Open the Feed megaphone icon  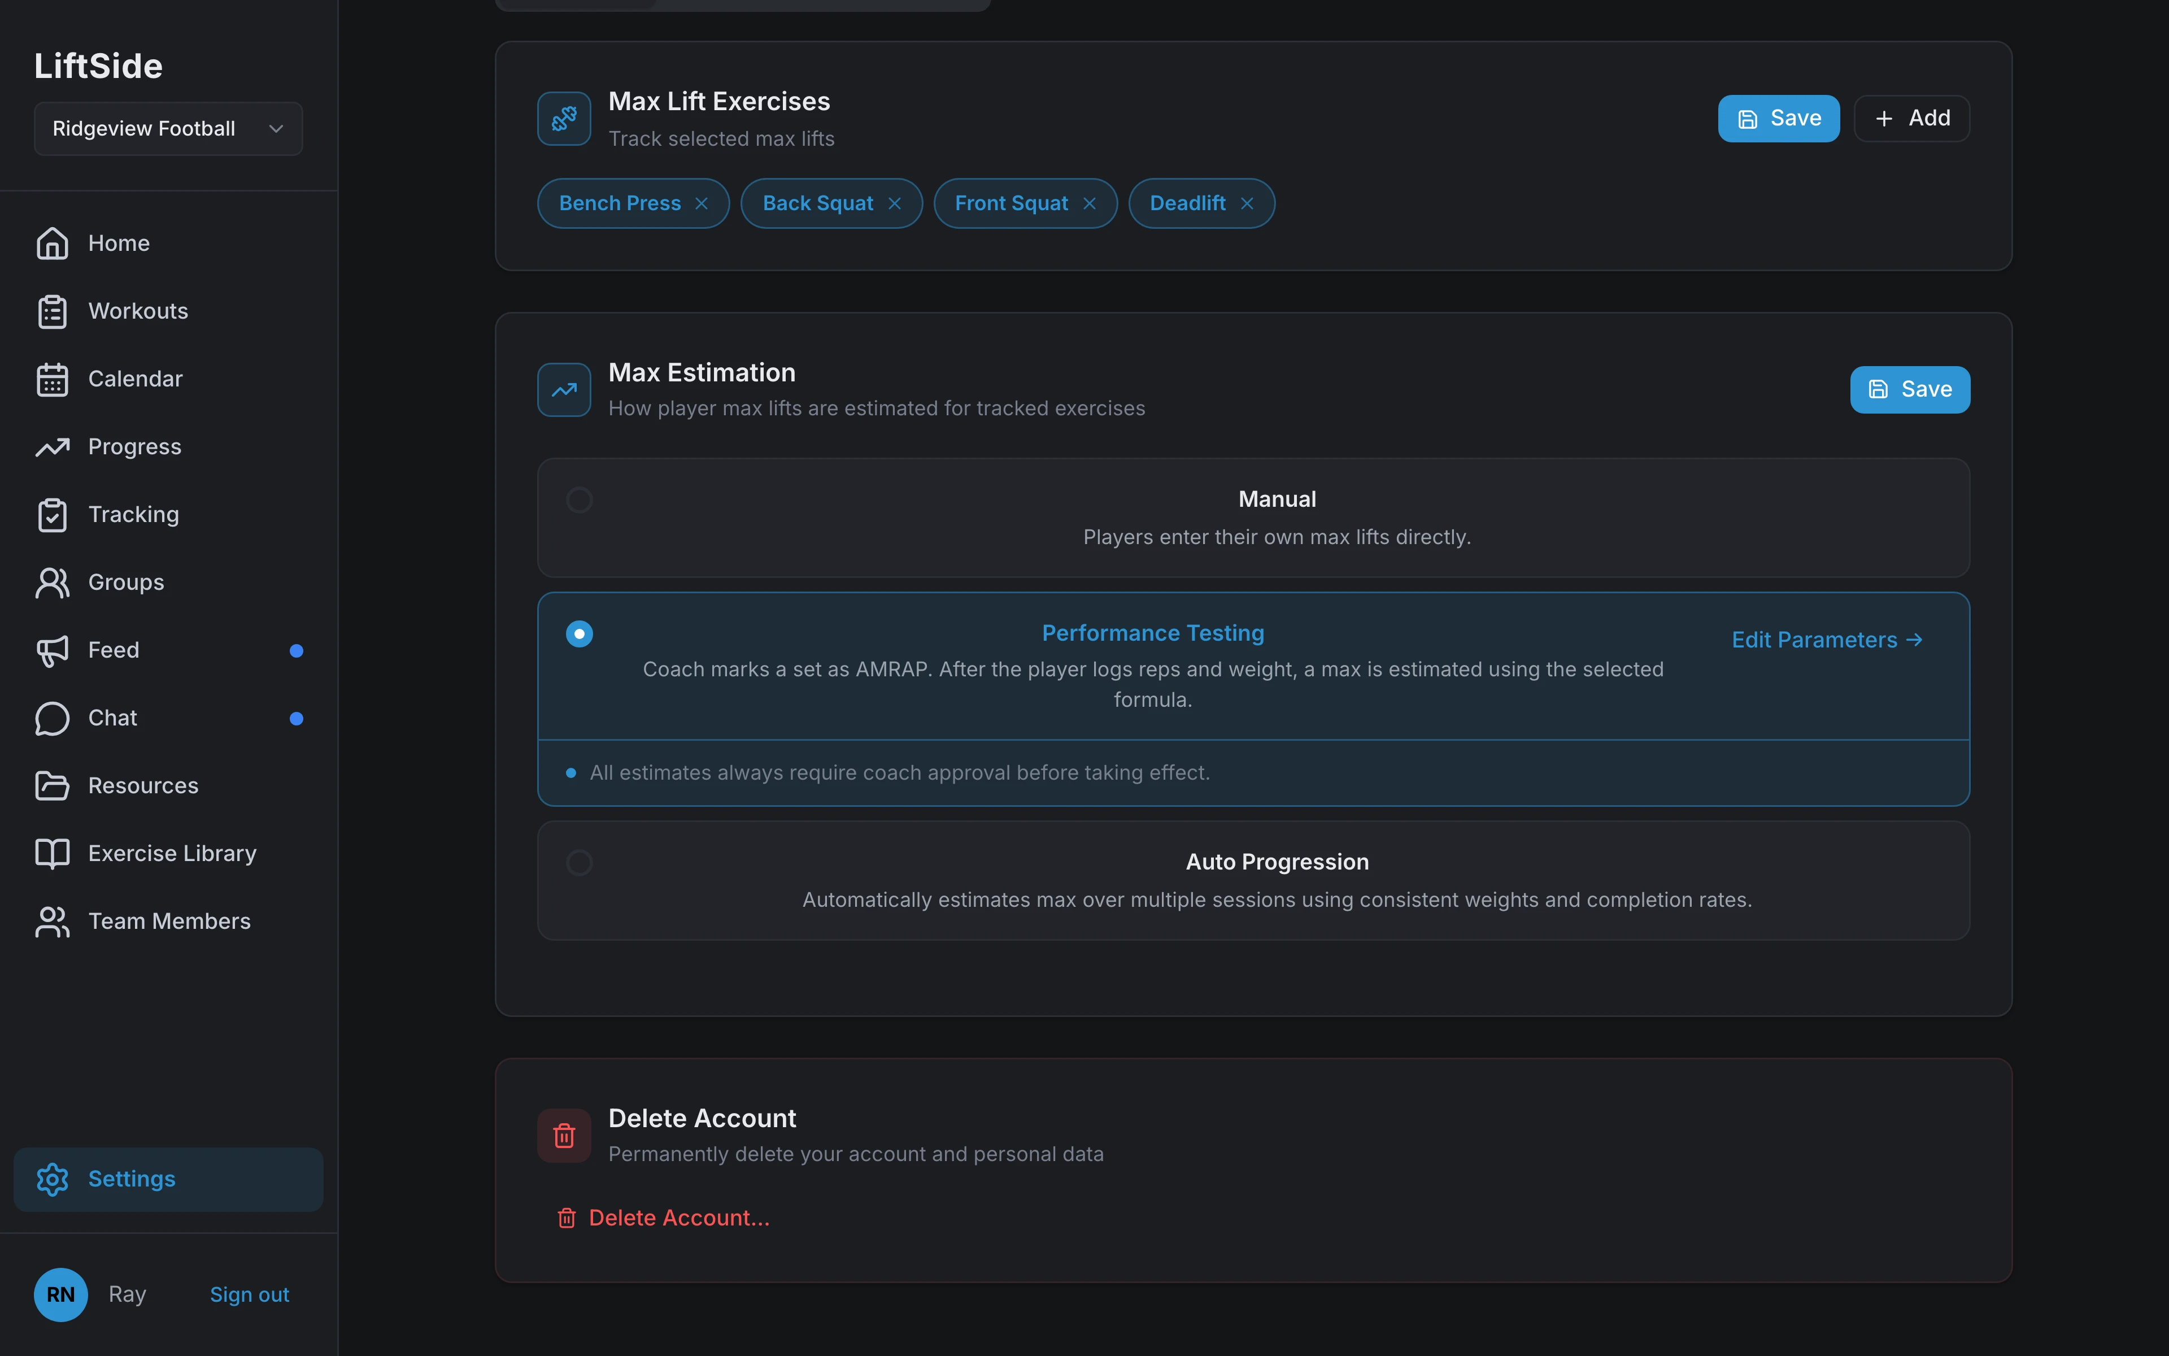pos(52,650)
